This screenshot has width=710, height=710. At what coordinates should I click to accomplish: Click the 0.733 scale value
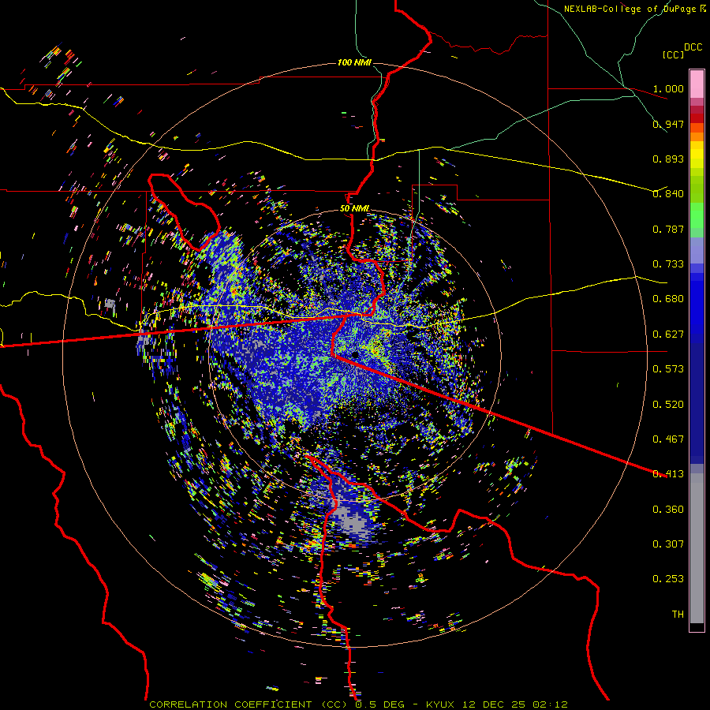pos(668,264)
